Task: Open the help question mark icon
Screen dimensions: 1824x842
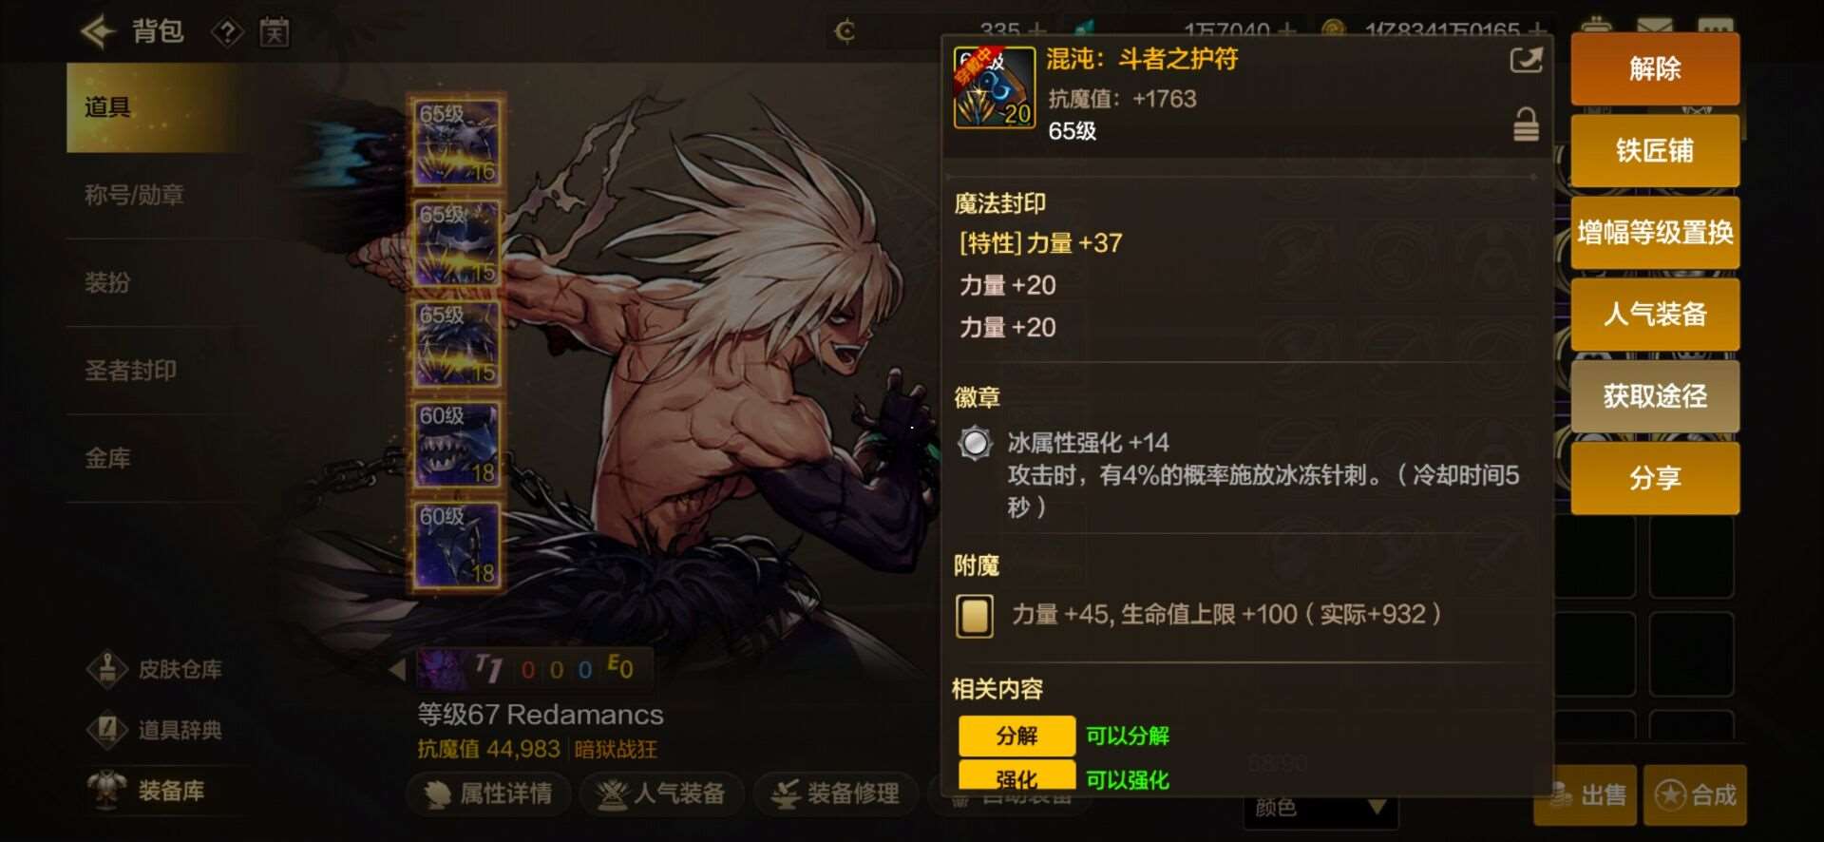Action: (x=227, y=33)
